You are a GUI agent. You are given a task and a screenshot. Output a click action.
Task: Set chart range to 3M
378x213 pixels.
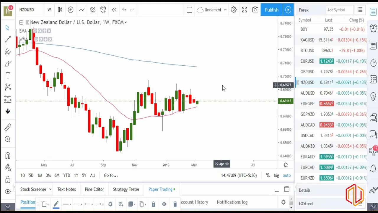[48, 175]
